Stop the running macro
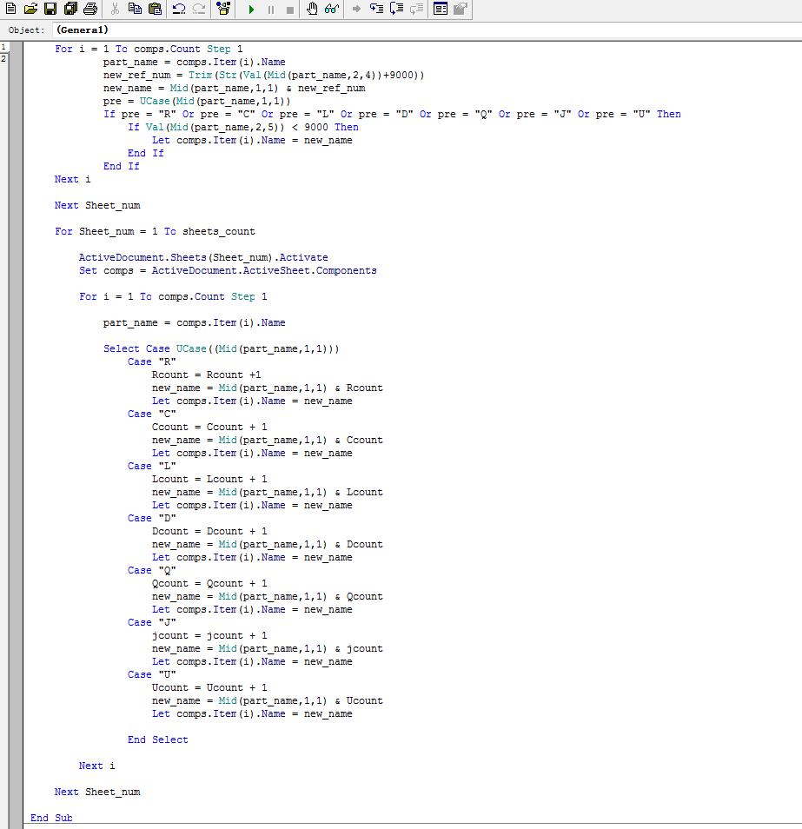The width and height of the screenshot is (802, 829). point(289,10)
